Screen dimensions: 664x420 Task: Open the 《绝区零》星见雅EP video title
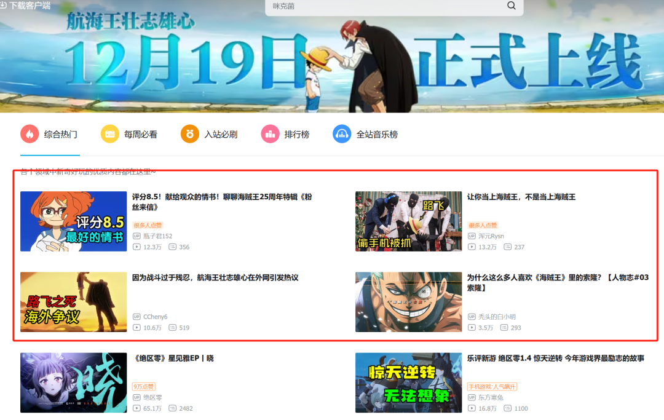[x=173, y=358]
